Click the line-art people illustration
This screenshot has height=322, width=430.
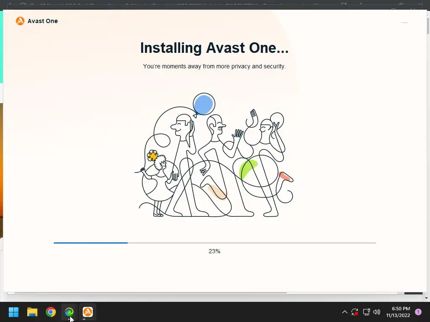214,155
